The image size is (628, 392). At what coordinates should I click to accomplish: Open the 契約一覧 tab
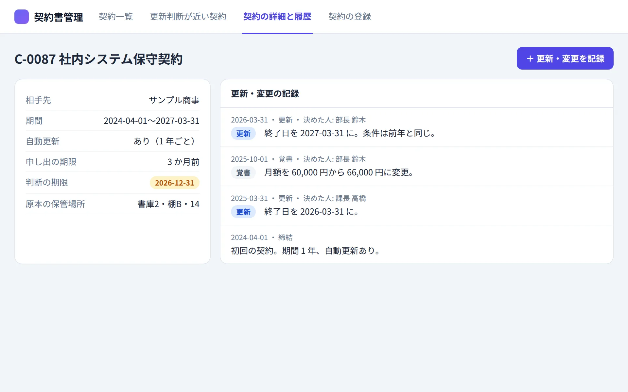pos(116,17)
